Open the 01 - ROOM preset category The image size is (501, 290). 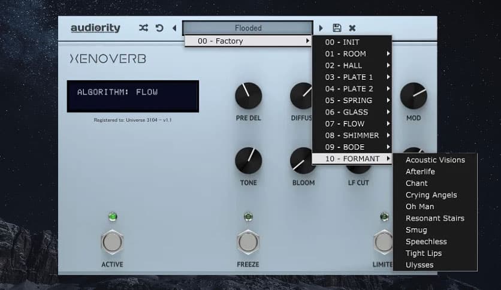tap(352, 54)
